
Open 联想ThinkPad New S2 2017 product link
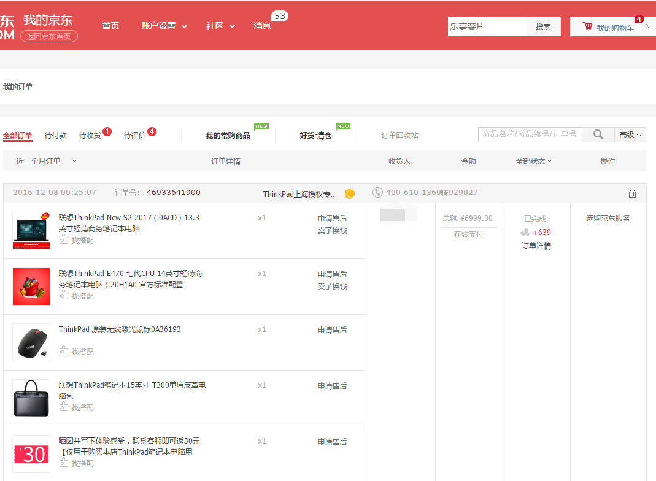[129, 223]
